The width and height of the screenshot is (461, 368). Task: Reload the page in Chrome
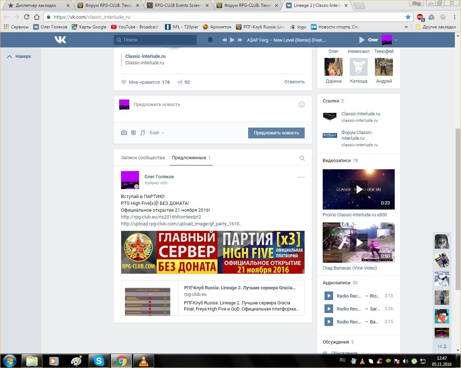point(27,17)
